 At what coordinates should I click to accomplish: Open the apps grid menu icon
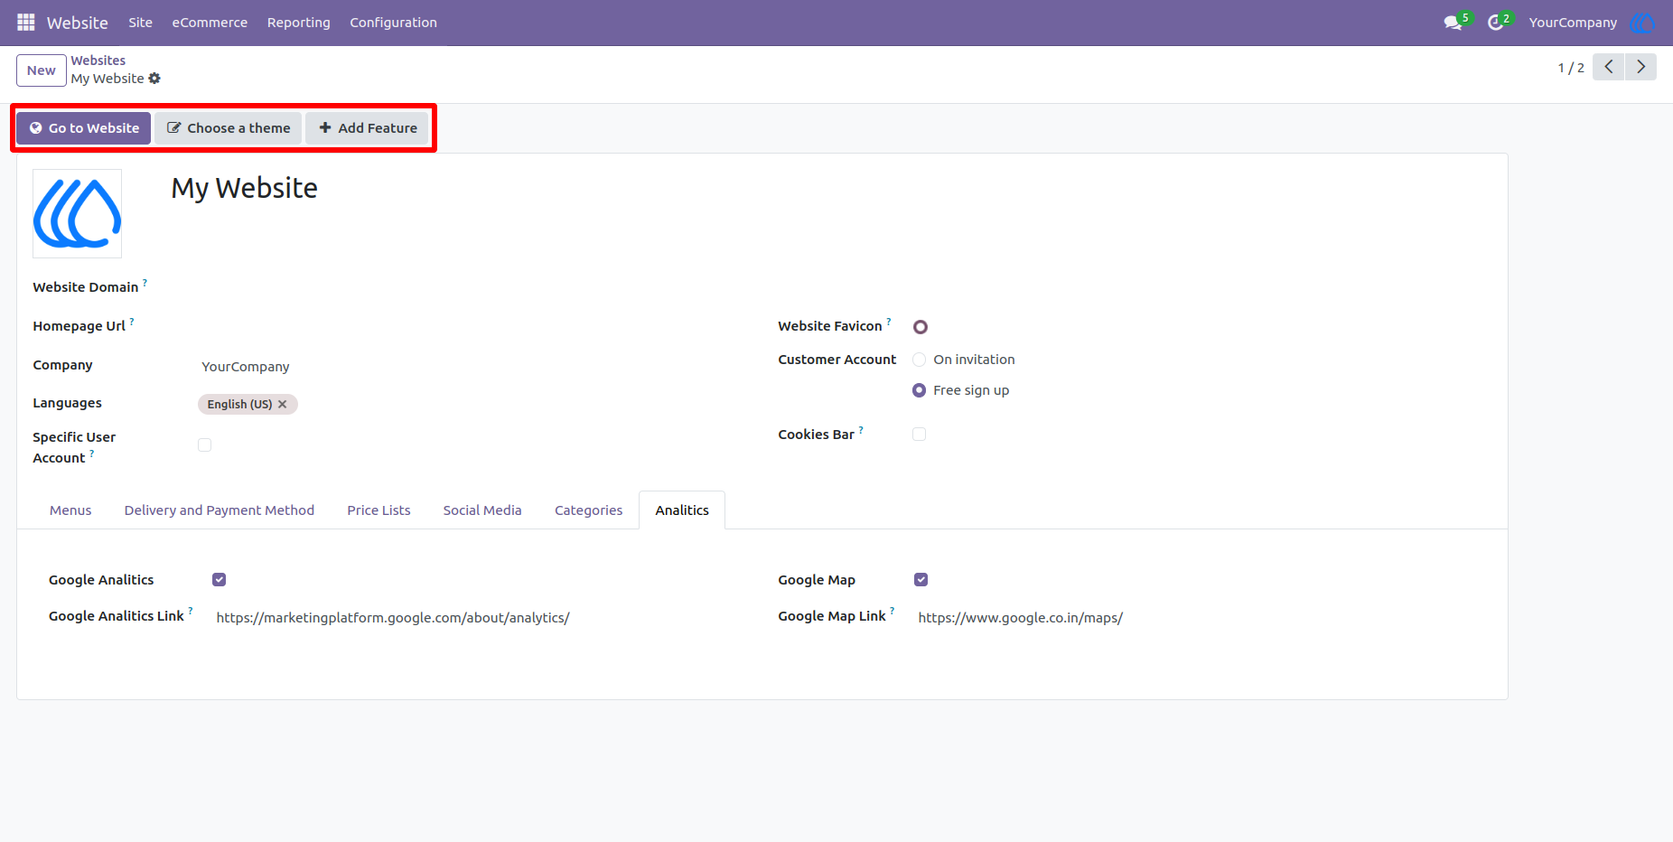(x=25, y=22)
